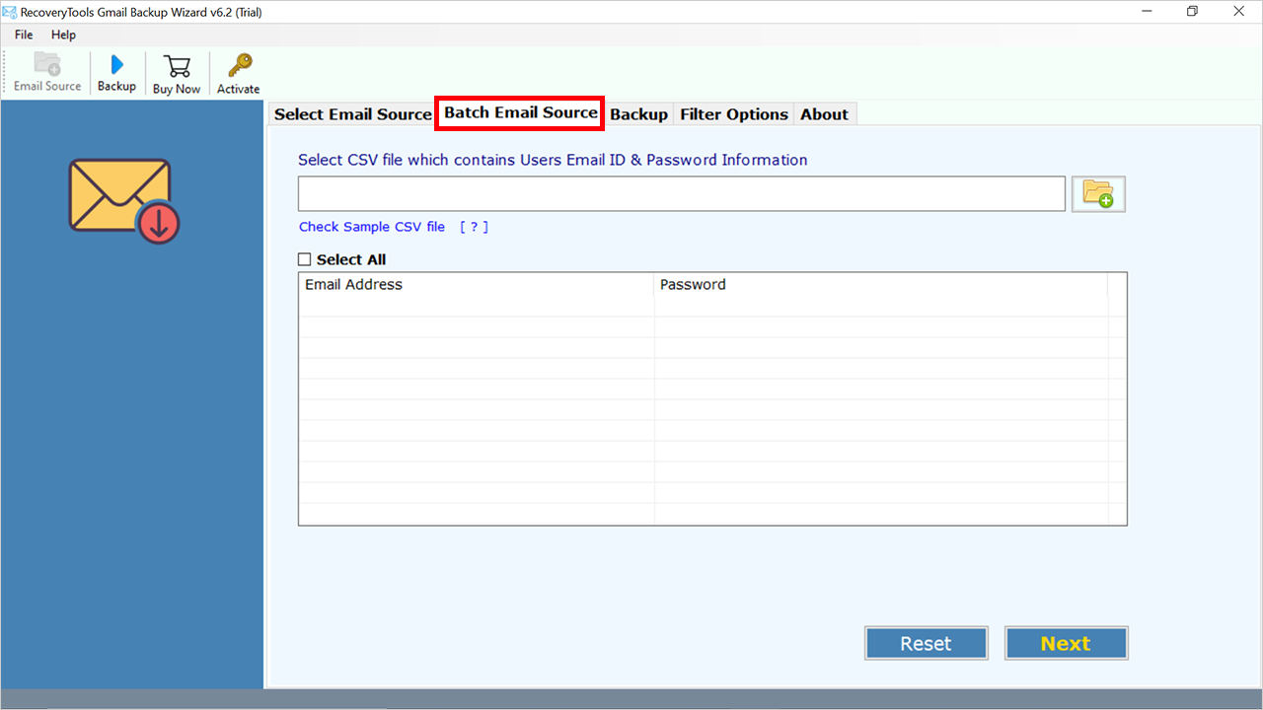This screenshot has width=1263, height=710.
Task: Restore down the application window
Action: coord(1192,12)
